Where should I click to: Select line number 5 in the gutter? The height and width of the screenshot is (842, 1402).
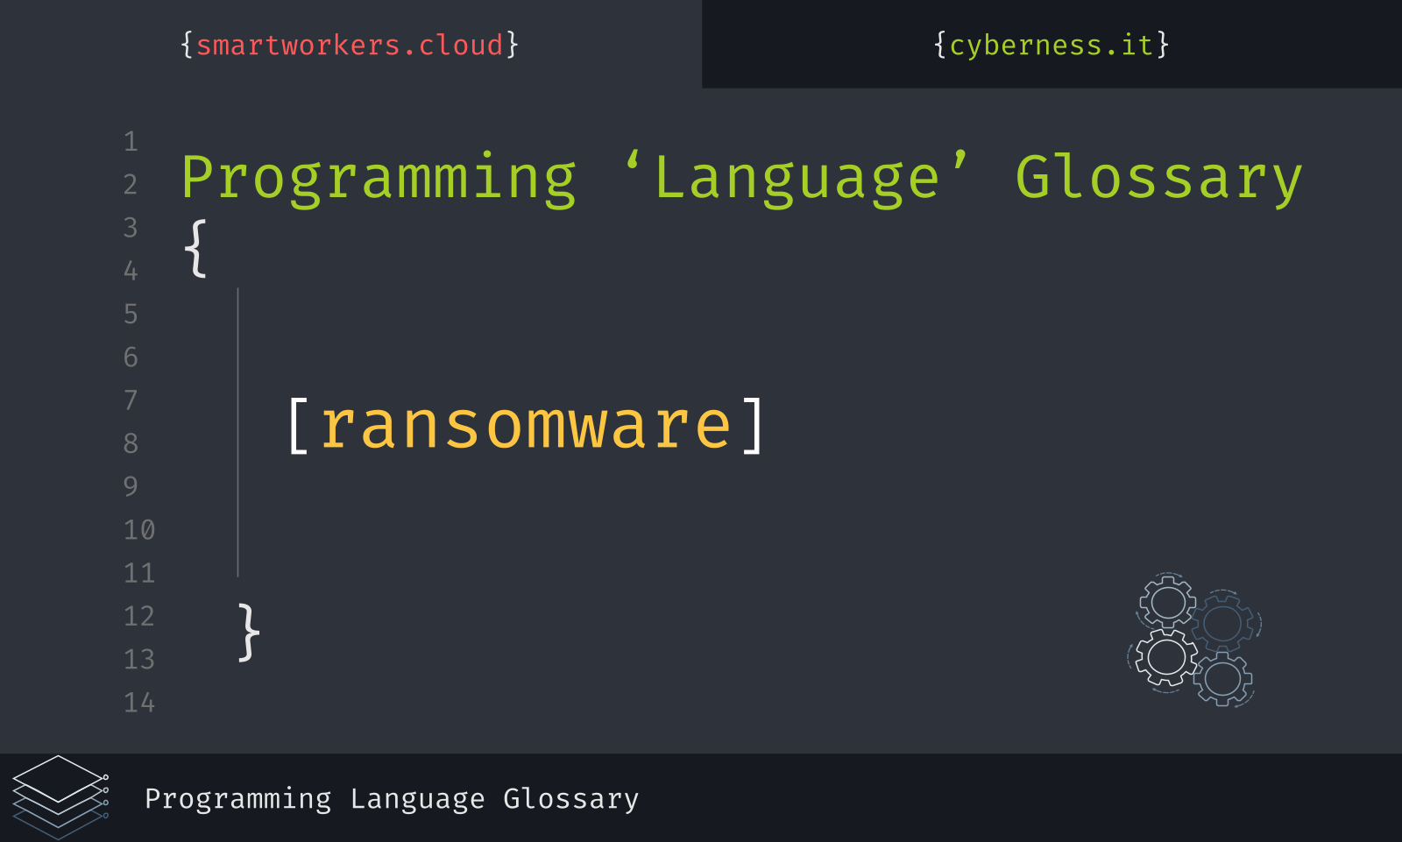131,314
